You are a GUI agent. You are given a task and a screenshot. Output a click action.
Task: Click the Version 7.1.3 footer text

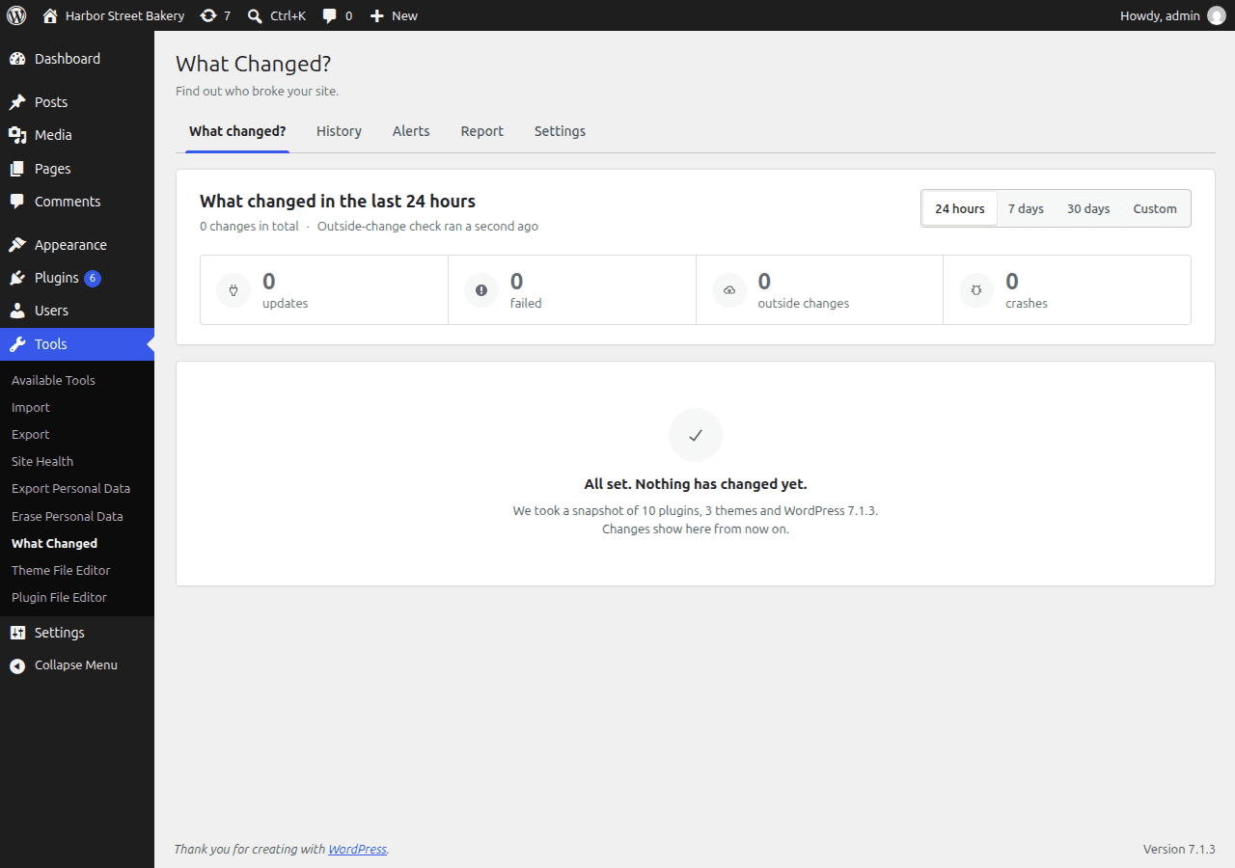tap(1179, 850)
